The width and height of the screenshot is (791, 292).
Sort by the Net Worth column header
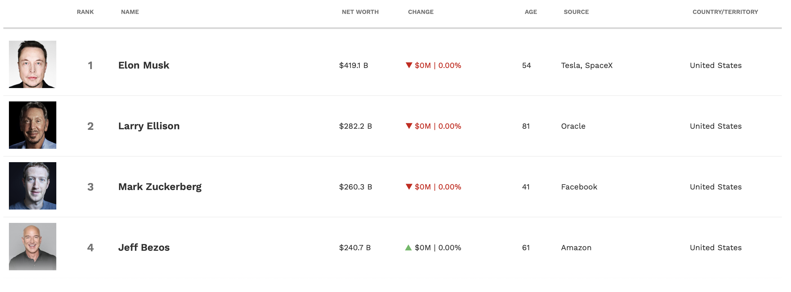(360, 12)
